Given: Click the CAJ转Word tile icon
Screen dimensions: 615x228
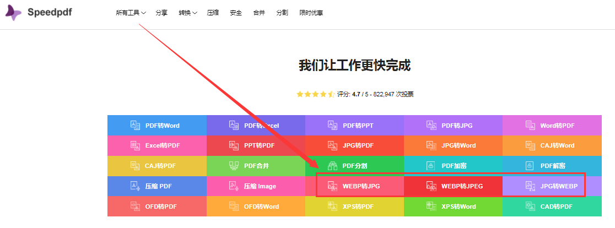Looking at the screenshot, I should [x=530, y=145].
